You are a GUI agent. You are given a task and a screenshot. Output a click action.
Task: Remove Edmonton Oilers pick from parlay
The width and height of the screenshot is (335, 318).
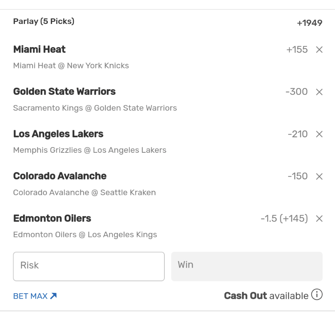tap(319, 219)
